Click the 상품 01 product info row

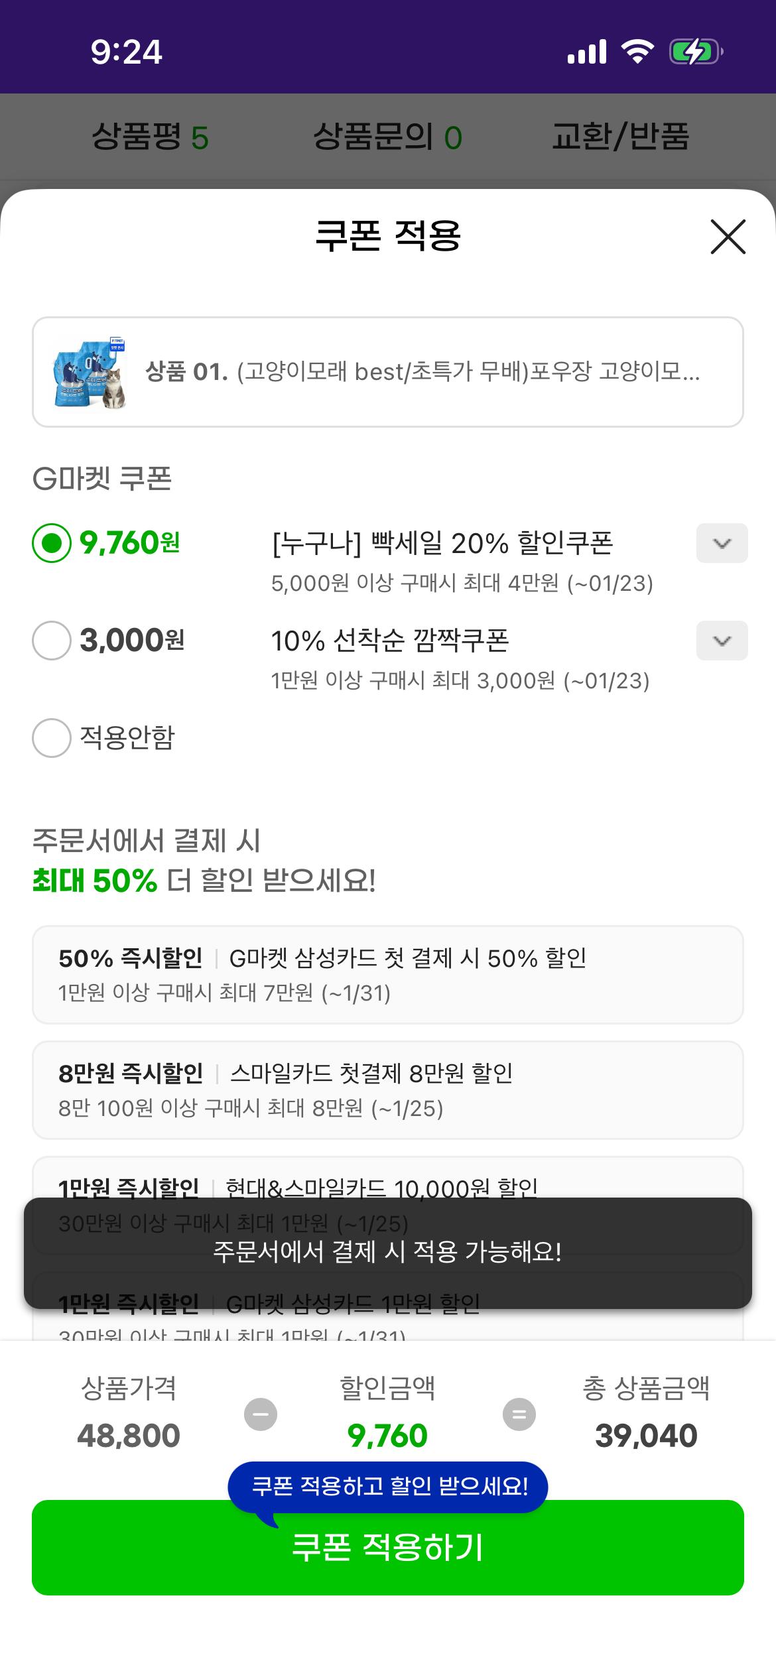(x=388, y=372)
